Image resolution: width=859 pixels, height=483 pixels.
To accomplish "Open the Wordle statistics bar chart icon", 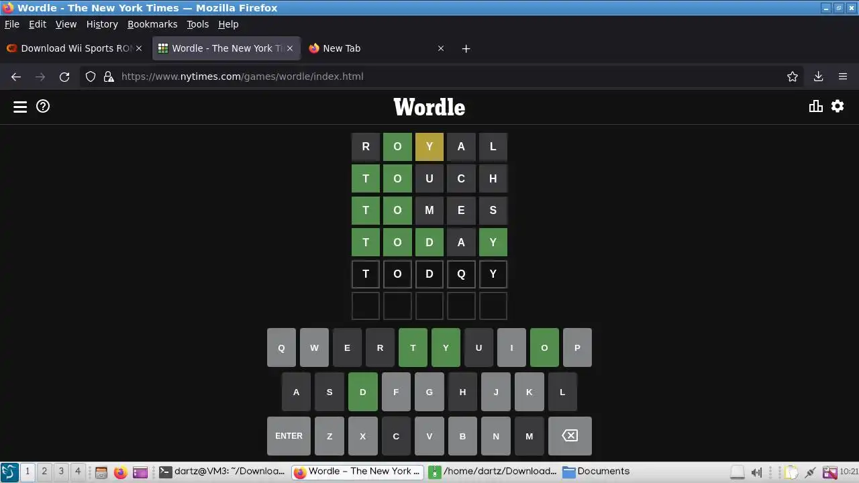I will pyautogui.click(x=816, y=106).
